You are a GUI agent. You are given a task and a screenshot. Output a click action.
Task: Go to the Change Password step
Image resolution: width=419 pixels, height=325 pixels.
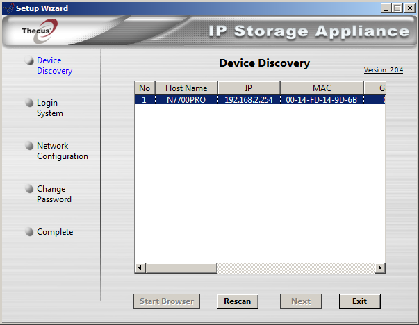point(54,194)
